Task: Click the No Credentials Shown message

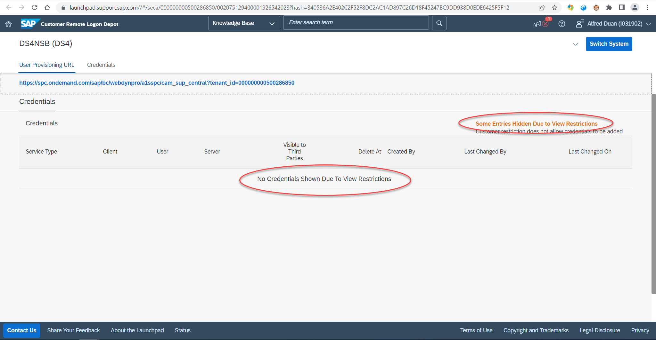Action: tap(324, 179)
